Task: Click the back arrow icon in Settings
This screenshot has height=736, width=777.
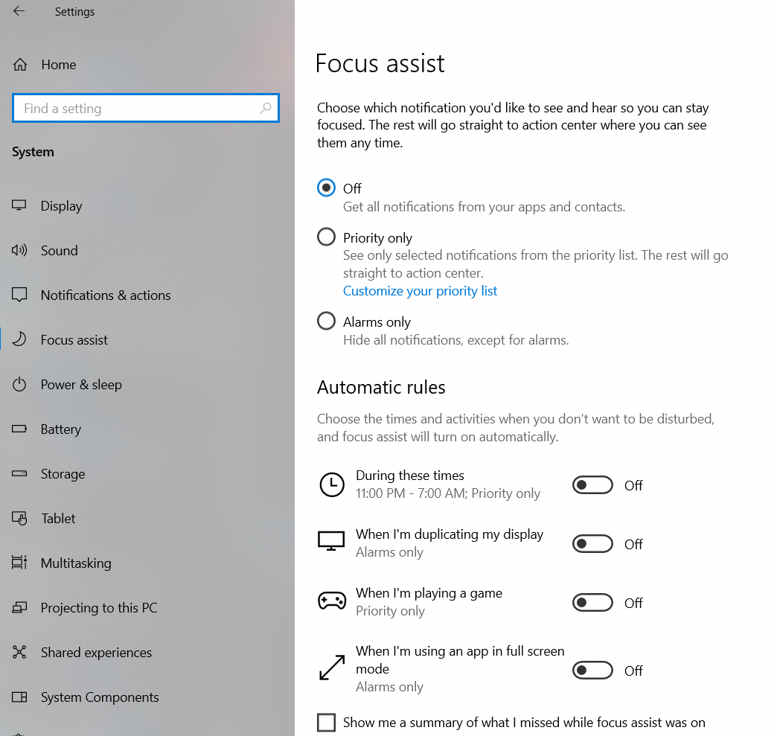Action: point(19,12)
